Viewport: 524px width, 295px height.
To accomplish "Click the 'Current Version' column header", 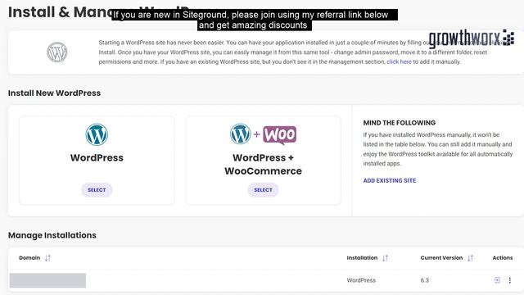I will point(441,258).
